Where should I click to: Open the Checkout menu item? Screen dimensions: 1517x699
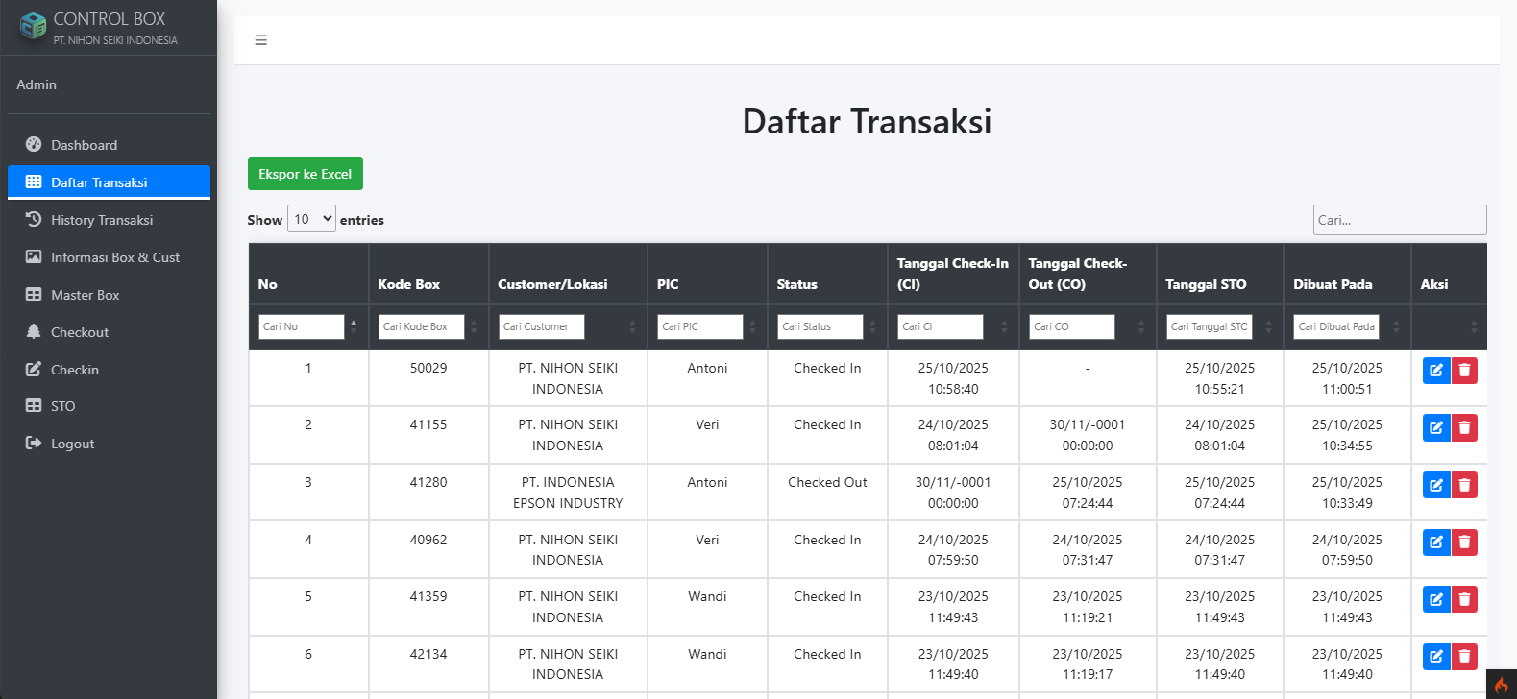pos(109,332)
